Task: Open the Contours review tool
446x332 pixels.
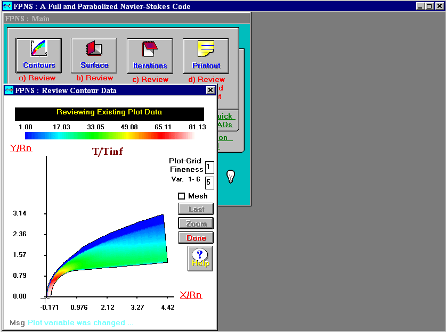Action: [39, 56]
